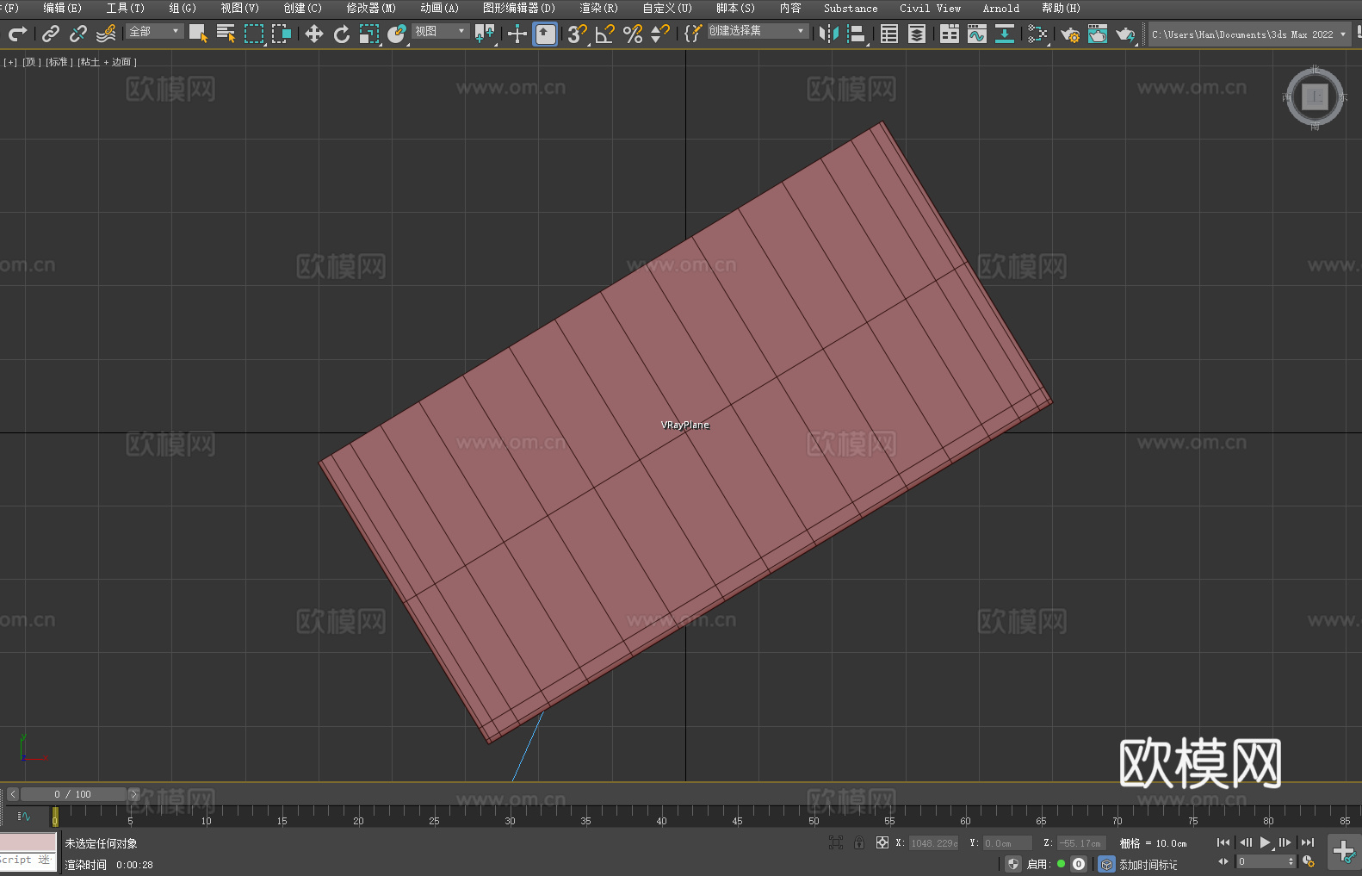This screenshot has height=876, width=1362.
Task: Open the Curve Editor
Action: pyautogui.click(x=977, y=34)
